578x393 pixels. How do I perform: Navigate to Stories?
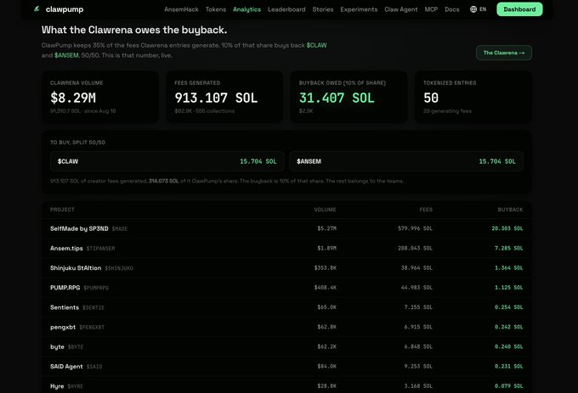click(323, 9)
